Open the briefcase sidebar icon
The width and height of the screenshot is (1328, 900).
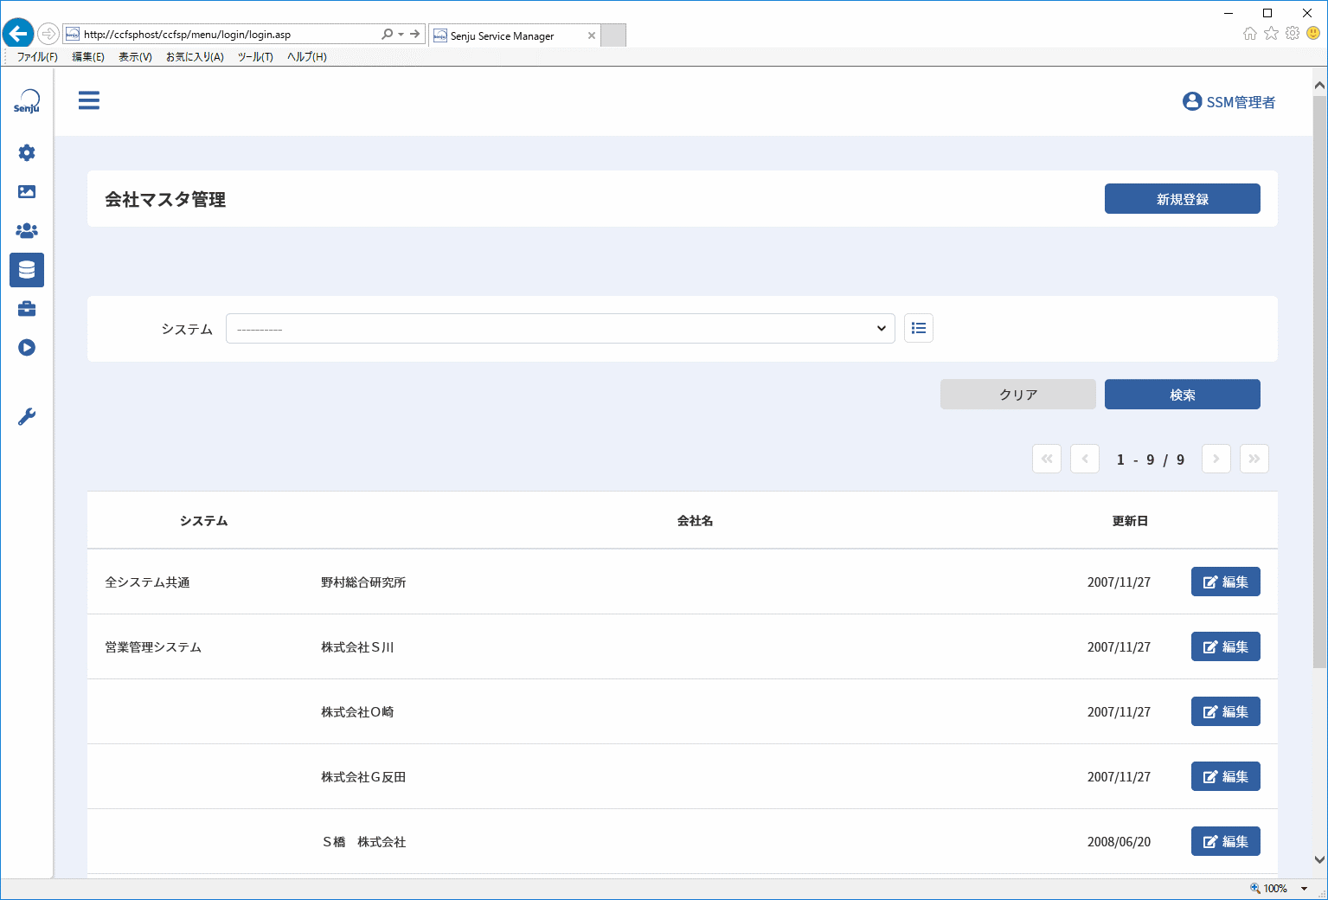coord(27,309)
